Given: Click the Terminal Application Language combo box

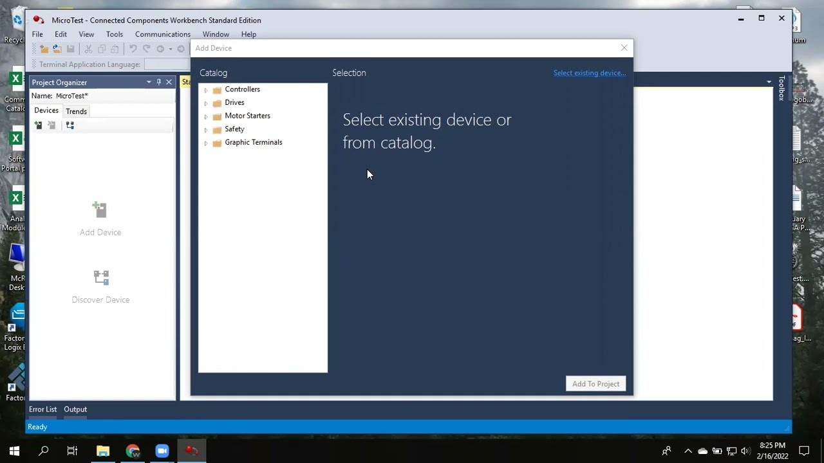Looking at the screenshot, I should (x=167, y=64).
